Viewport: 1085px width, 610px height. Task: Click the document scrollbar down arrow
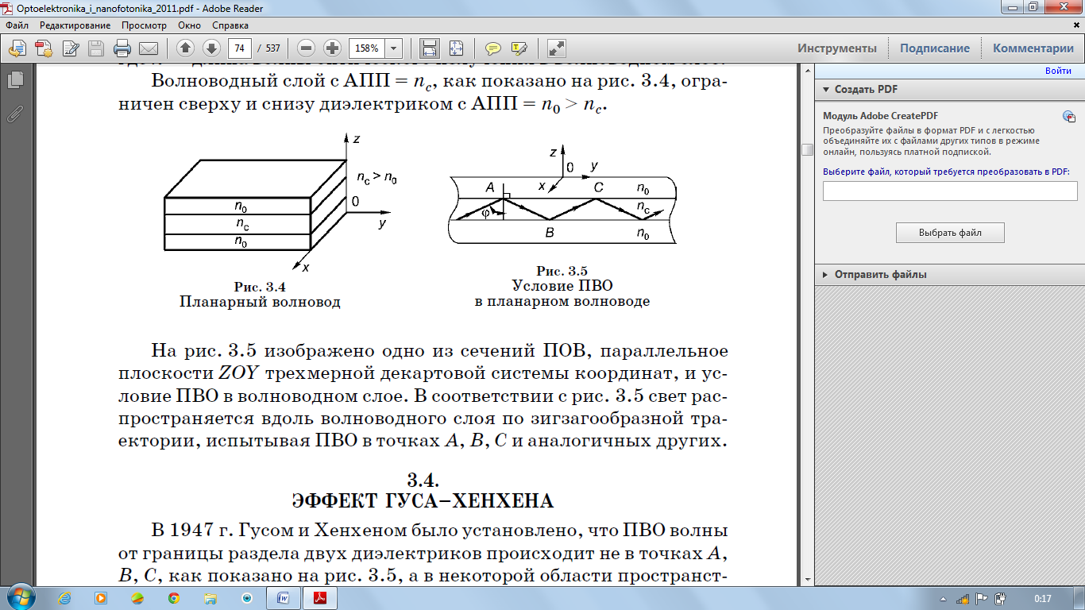click(x=807, y=579)
